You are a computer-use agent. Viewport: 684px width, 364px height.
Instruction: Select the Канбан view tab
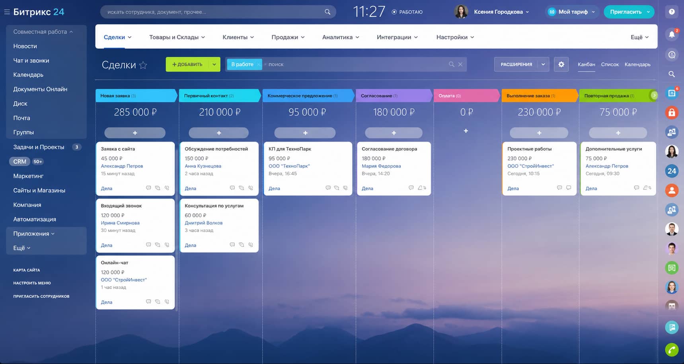[x=587, y=64]
